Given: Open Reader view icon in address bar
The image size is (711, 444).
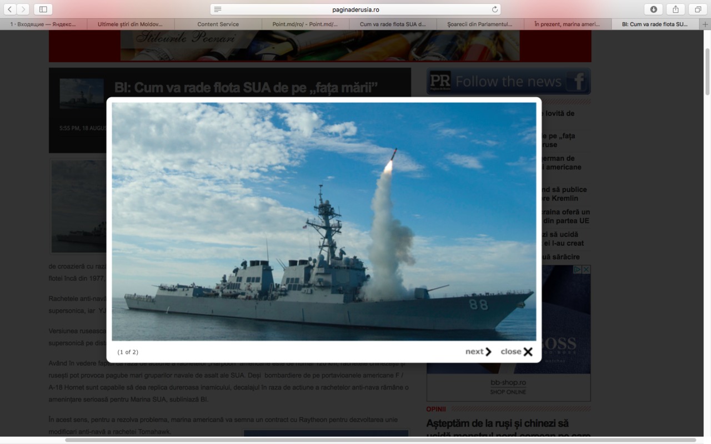Looking at the screenshot, I should click(x=218, y=9).
